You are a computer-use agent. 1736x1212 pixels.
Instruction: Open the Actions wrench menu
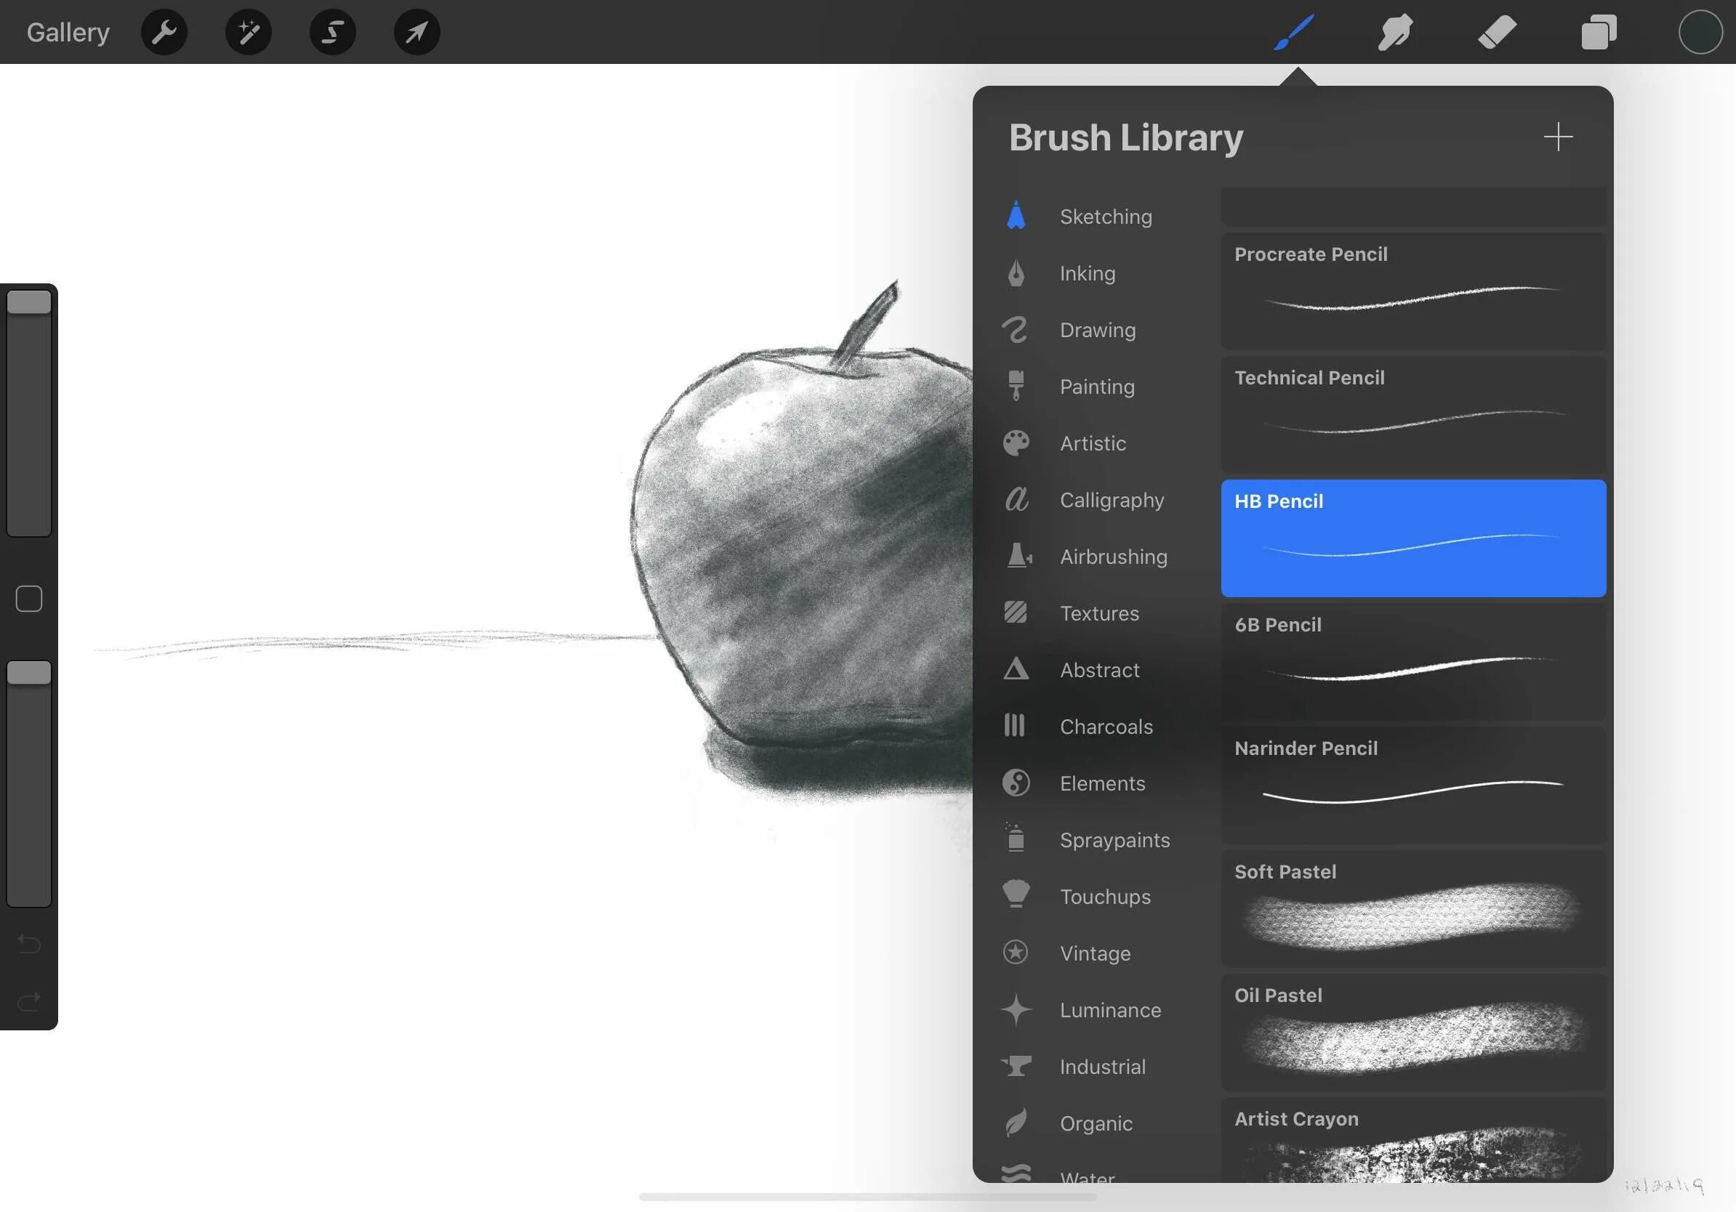(x=164, y=32)
